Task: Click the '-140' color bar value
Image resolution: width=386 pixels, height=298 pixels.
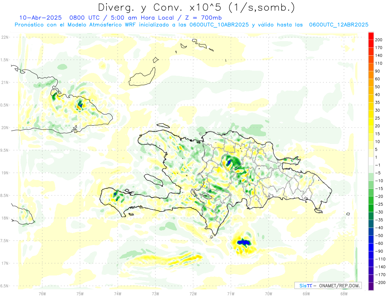Action: [x=380, y=267]
